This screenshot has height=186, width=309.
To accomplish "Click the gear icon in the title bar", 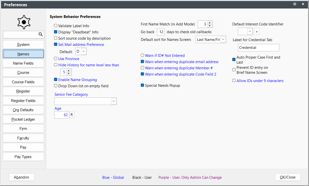I will (295, 4).
